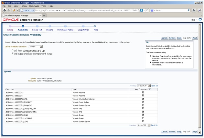Click the Usage Metrics step marker
Screen dimensions: 204x138
click(83, 26)
